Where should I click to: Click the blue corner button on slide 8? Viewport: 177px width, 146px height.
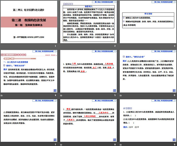114,140
